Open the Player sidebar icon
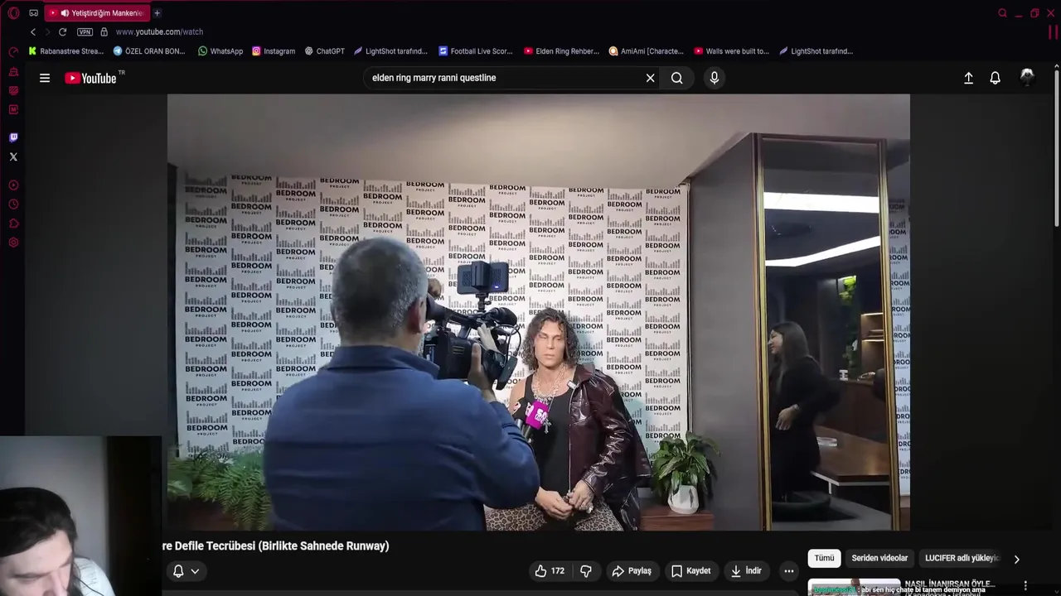 point(13,185)
